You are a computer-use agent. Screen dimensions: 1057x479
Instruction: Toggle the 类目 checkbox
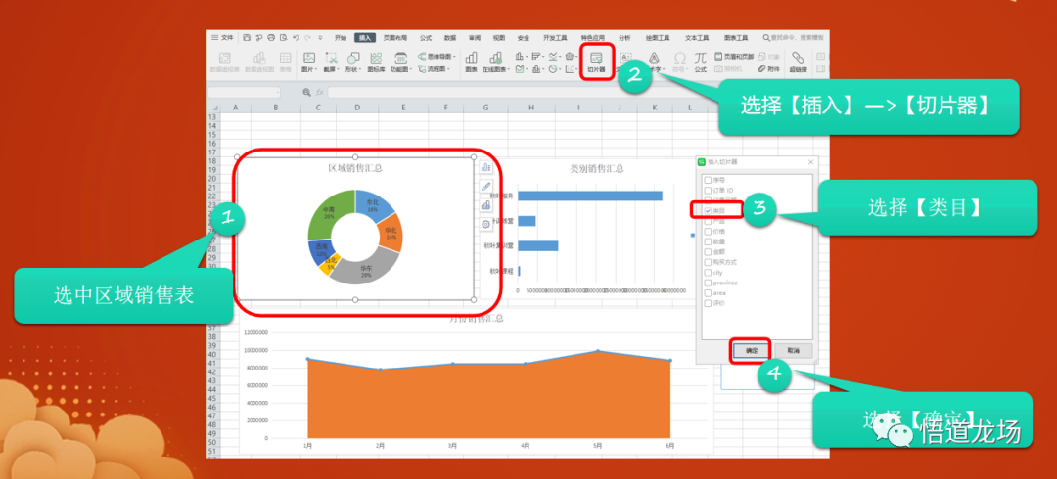708,210
